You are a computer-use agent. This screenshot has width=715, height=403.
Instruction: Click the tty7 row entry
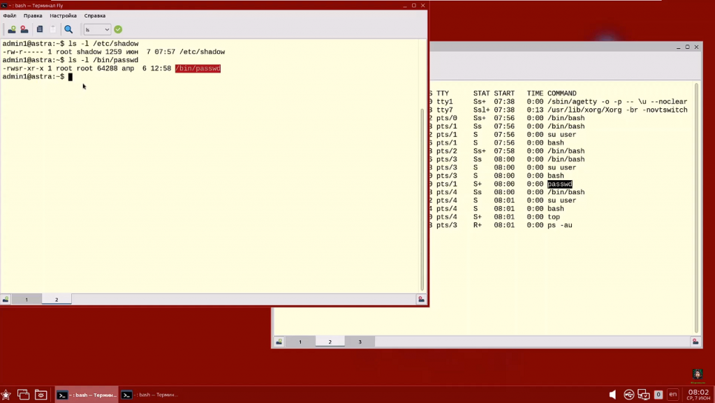[445, 110]
